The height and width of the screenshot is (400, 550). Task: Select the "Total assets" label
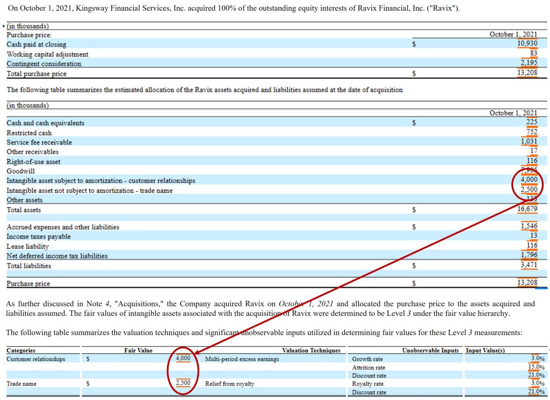24,210
